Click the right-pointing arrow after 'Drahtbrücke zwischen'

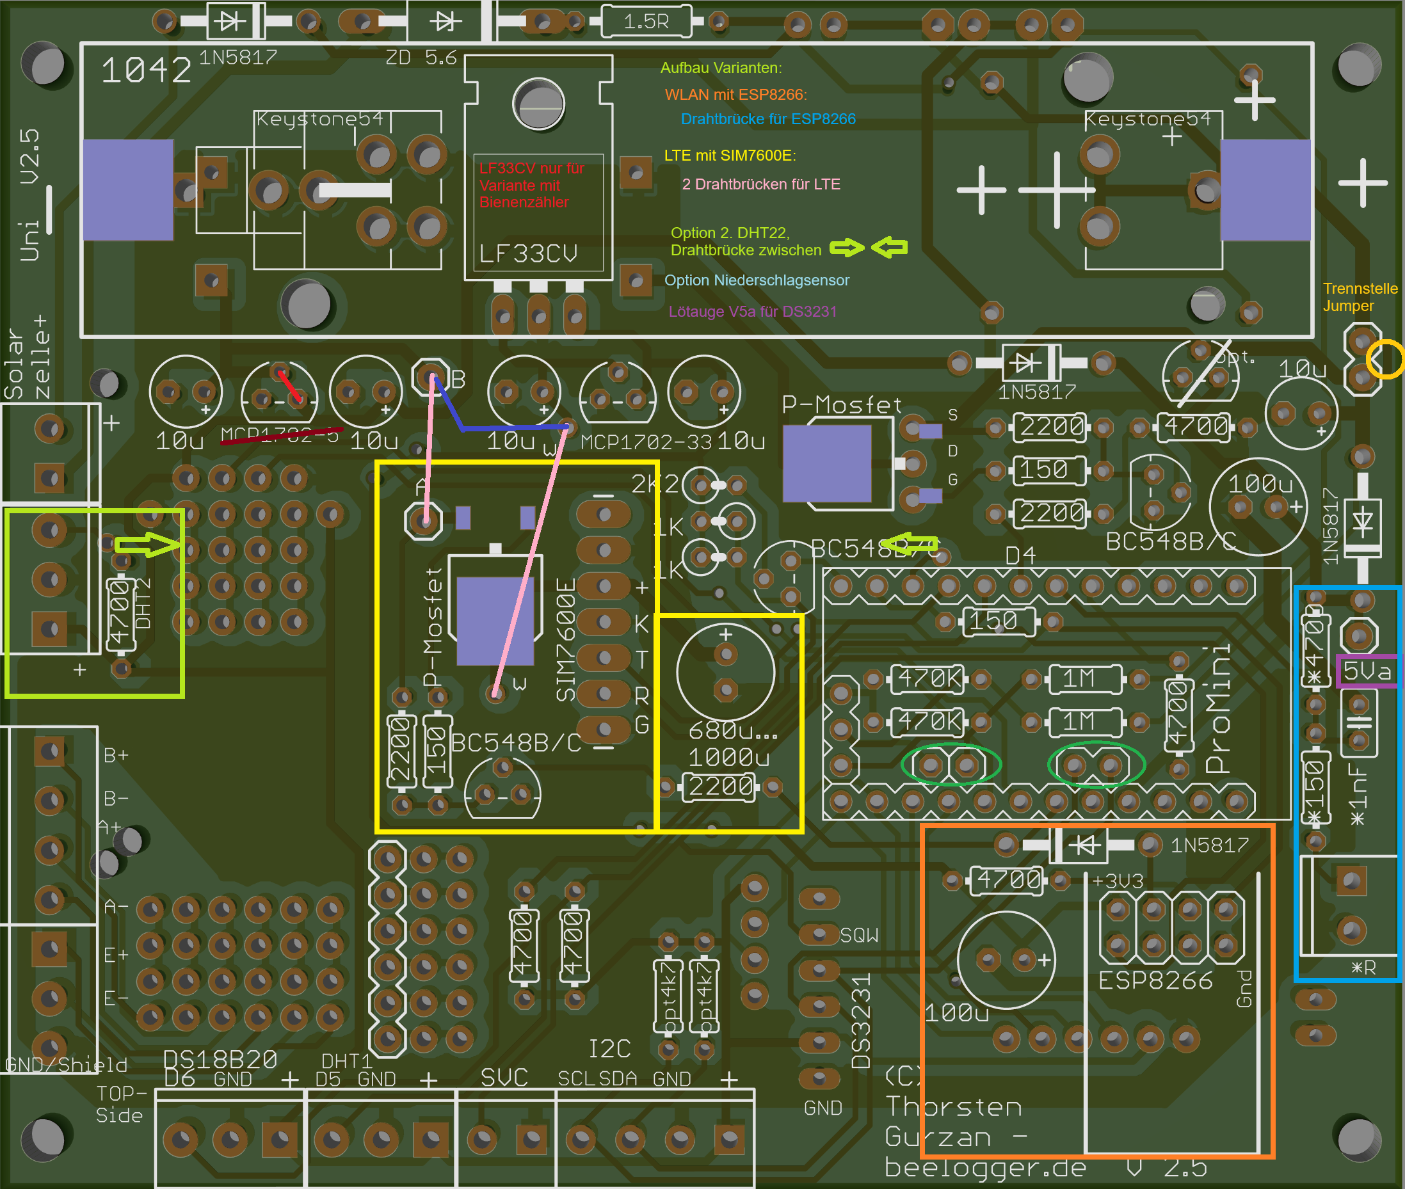(846, 248)
